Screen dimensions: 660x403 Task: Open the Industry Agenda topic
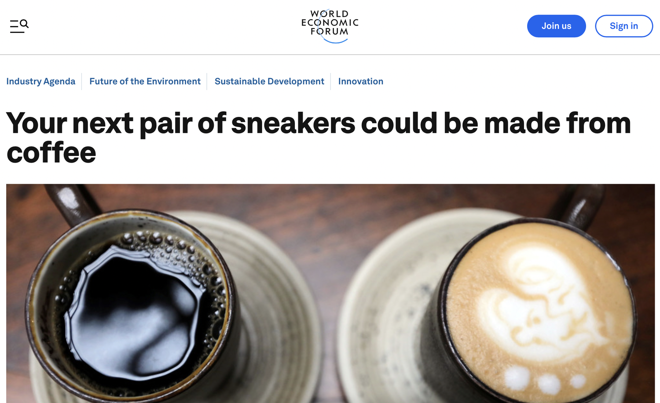(x=40, y=81)
